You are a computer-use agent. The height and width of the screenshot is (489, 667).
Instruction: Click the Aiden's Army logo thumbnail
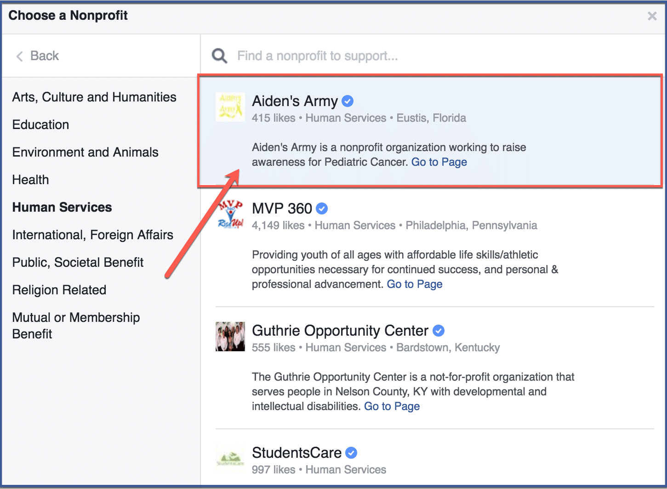[x=230, y=107]
